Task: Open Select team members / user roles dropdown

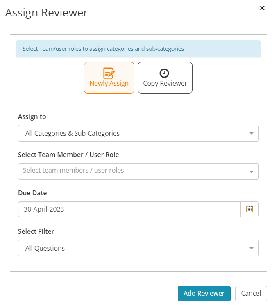Action: pyautogui.click(x=138, y=171)
